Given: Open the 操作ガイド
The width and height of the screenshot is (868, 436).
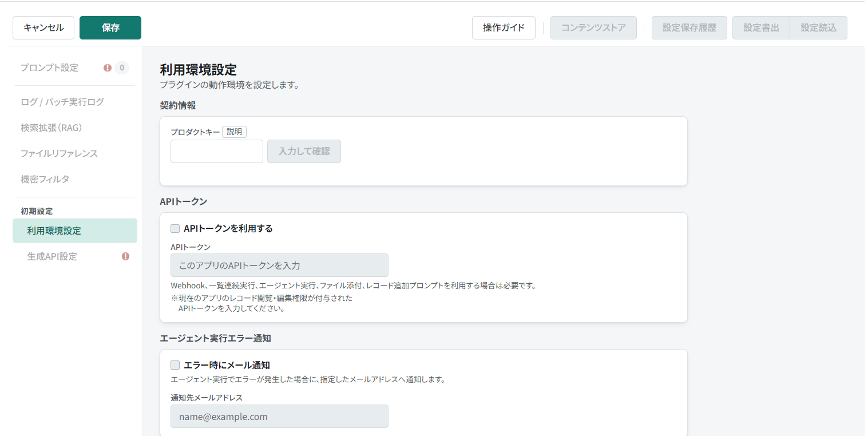Looking at the screenshot, I should (x=504, y=27).
